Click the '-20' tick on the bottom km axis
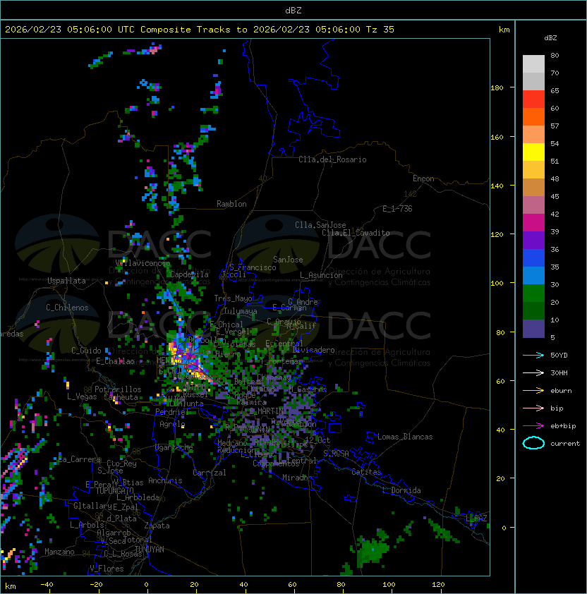Image resolution: width=587 pixels, height=594 pixels. pos(96,585)
